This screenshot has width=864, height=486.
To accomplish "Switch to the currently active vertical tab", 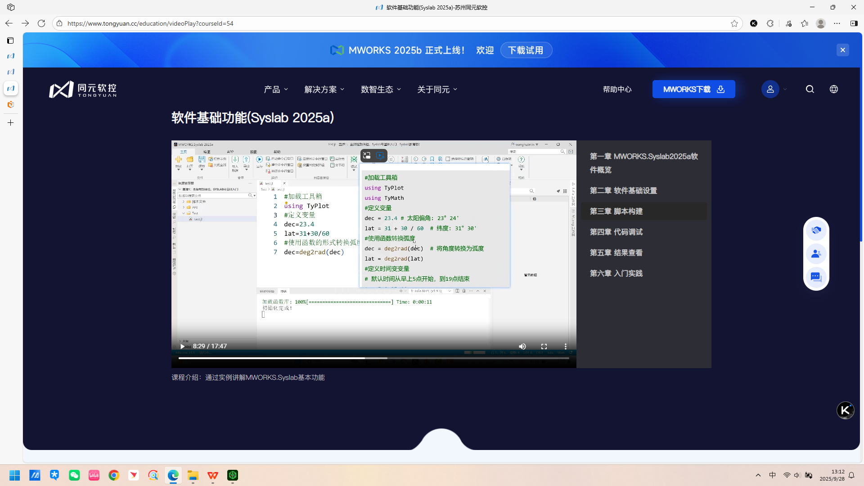I will (x=10, y=88).
